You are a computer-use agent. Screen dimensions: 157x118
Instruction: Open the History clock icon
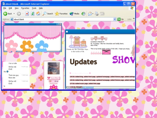pyautogui.click(x=83, y=14)
